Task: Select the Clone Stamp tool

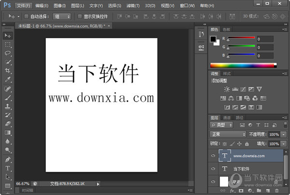Action: click(x=8, y=106)
